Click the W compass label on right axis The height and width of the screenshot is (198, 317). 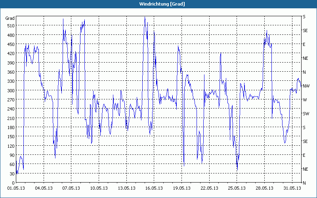point(305,100)
